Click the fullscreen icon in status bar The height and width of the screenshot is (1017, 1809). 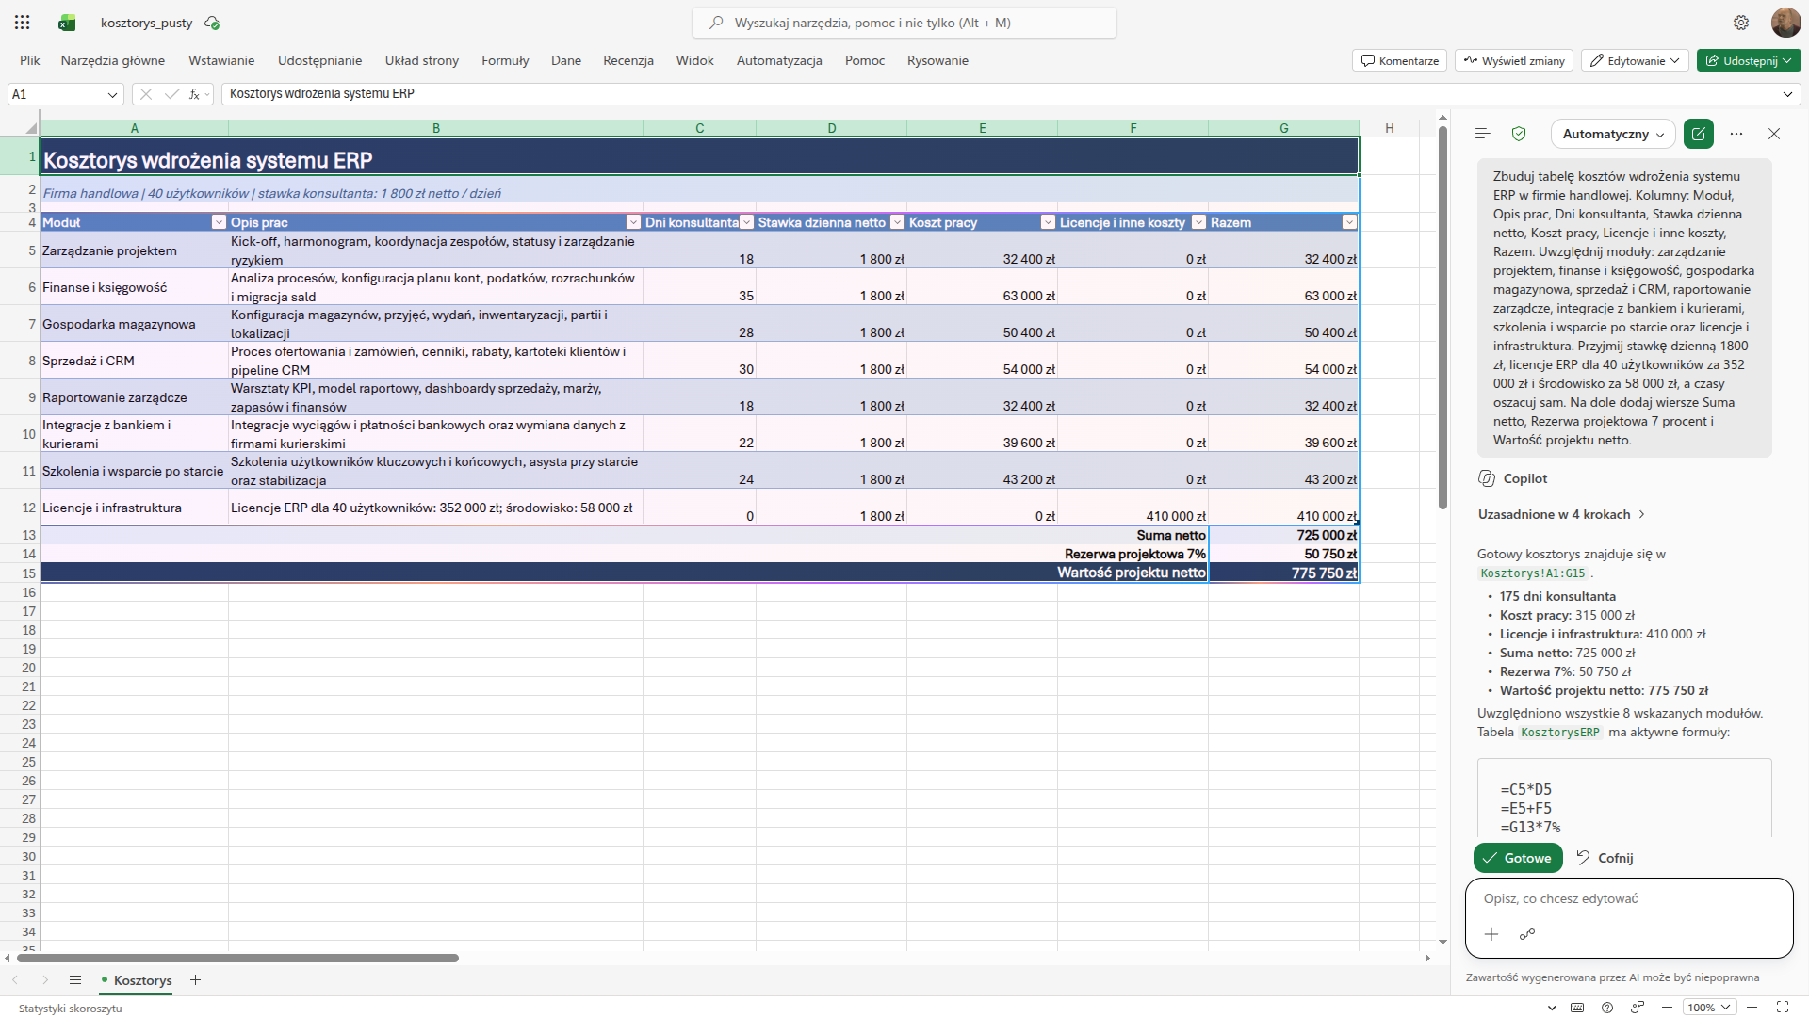[x=1783, y=1008]
